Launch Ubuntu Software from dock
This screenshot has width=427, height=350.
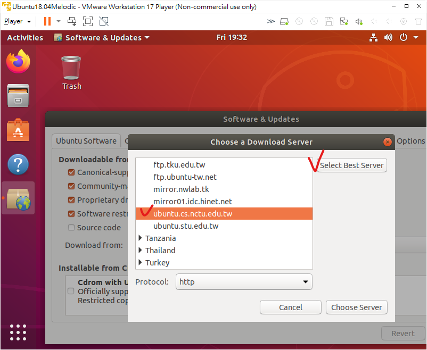(18, 130)
